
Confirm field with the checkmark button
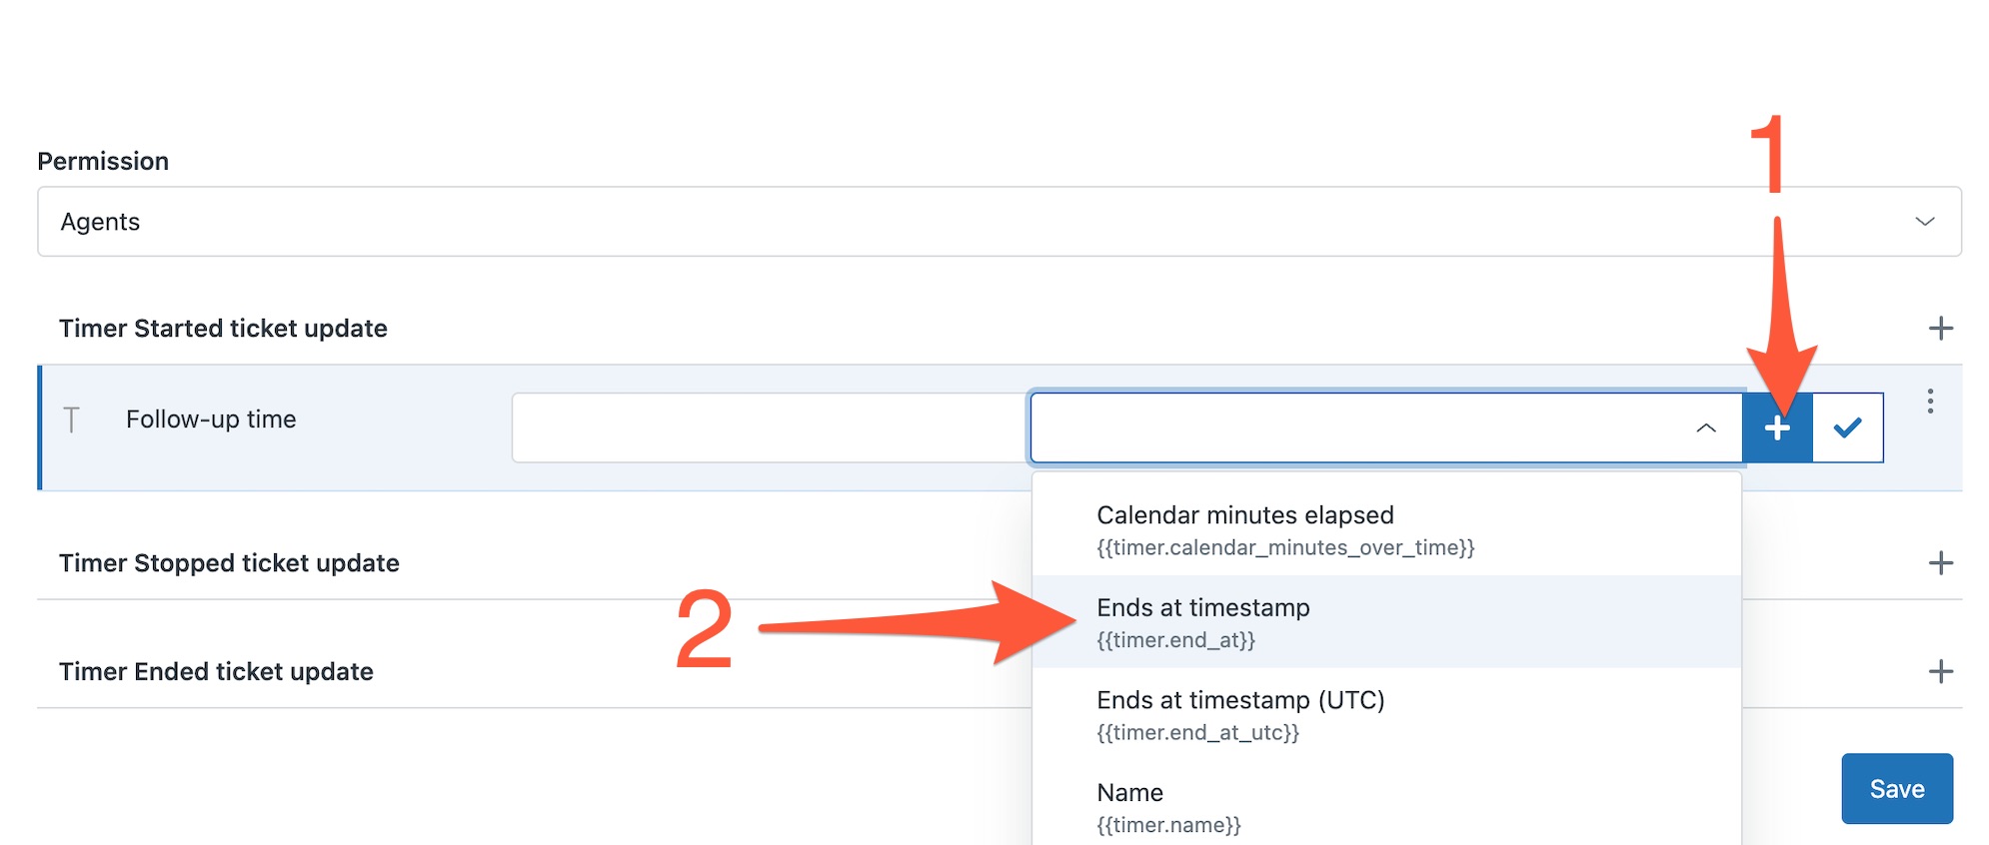pos(1848,427)
